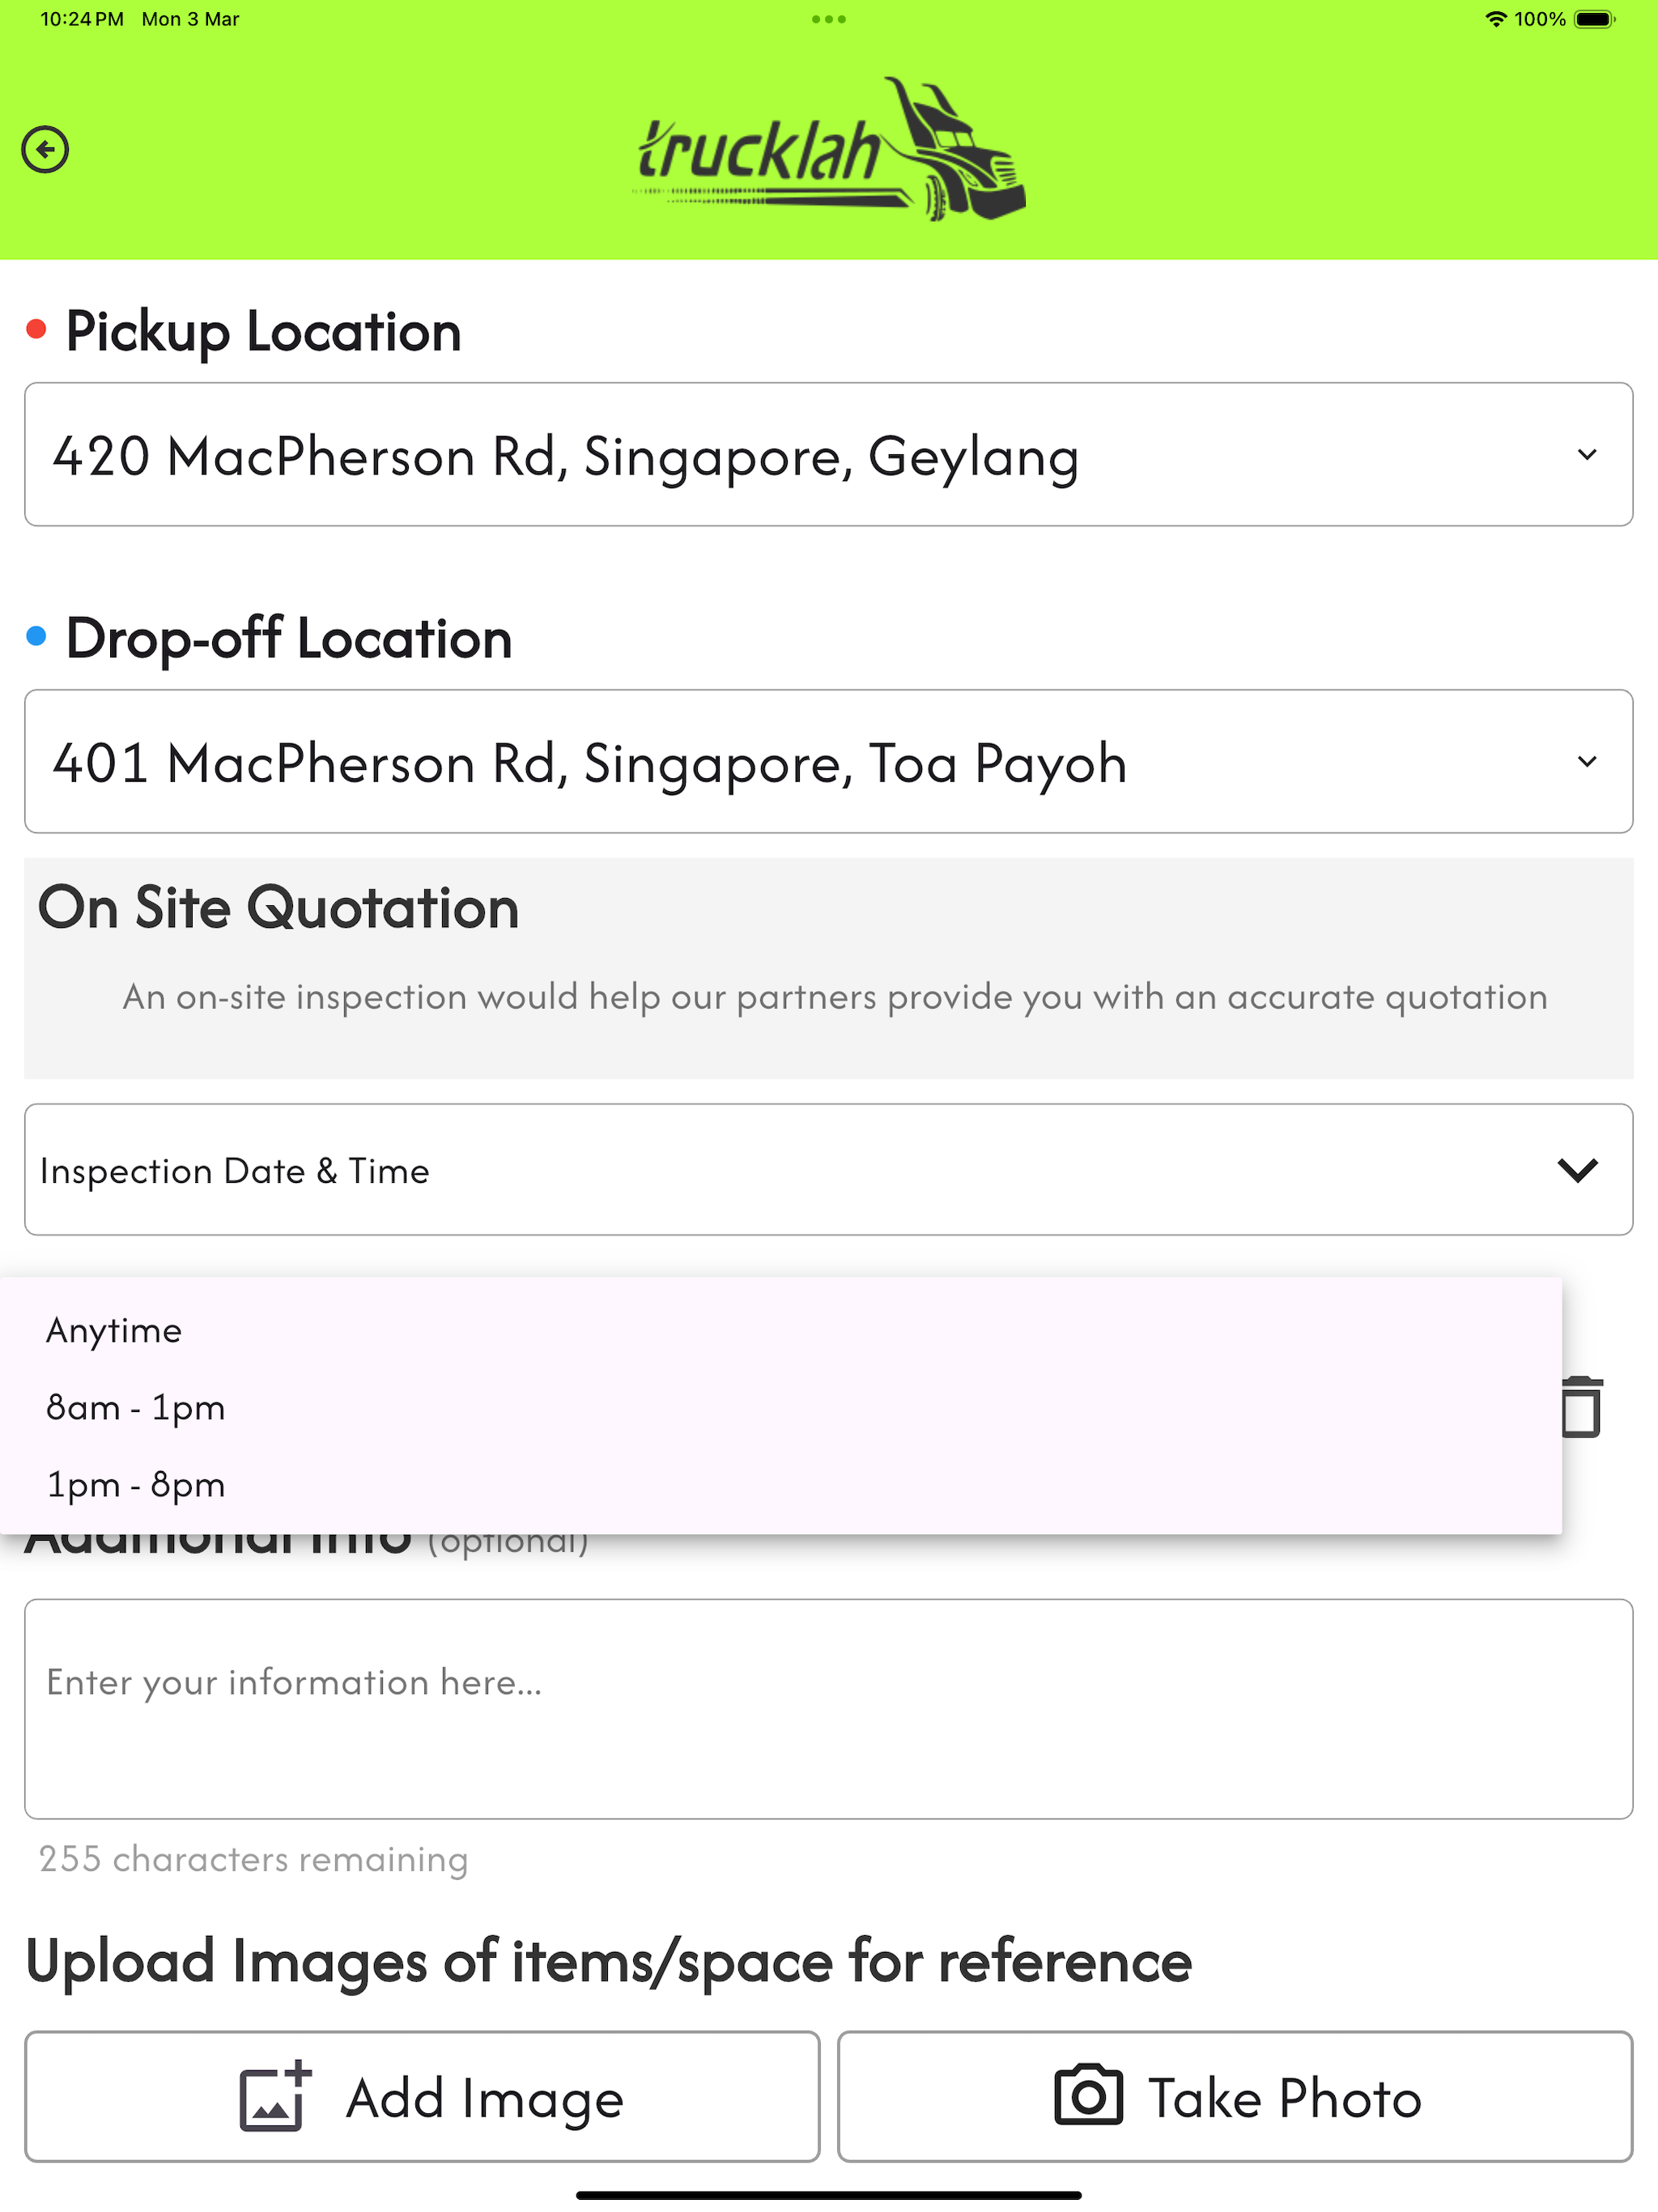The width and height of the screenshot is (1658, 2212).
Task: Click the 420 MacPherson Rd pickup field
Action: pyautogui.click(x=829, y=454)
